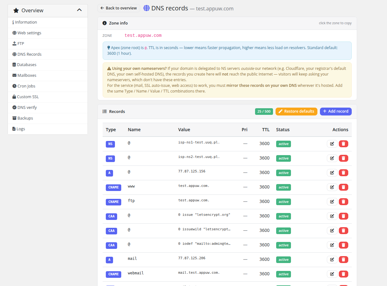Screen dimensions: 387x286
Task: Go back to overview
Action: click(x=119, y=8)
